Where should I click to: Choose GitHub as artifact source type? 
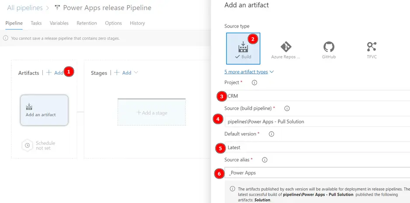coord(329,50)
